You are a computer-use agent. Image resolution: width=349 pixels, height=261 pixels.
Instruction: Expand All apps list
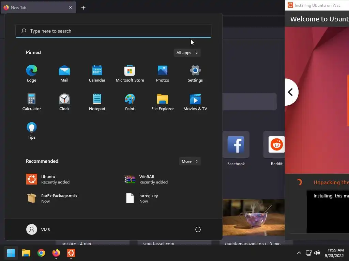(x=187, y=53)
